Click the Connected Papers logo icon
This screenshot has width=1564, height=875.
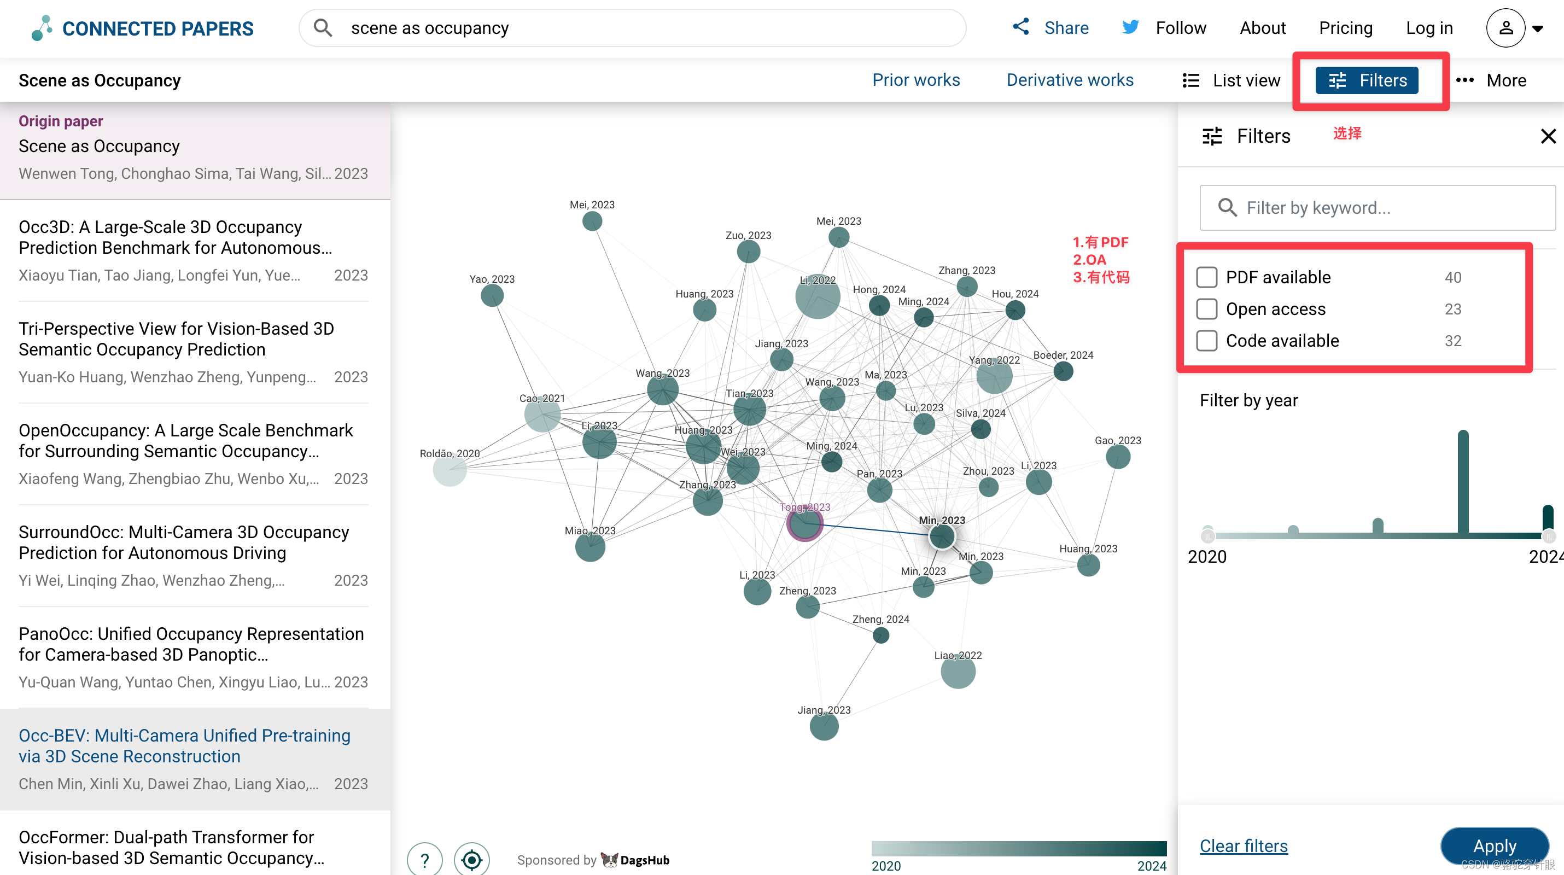(41, 28)
